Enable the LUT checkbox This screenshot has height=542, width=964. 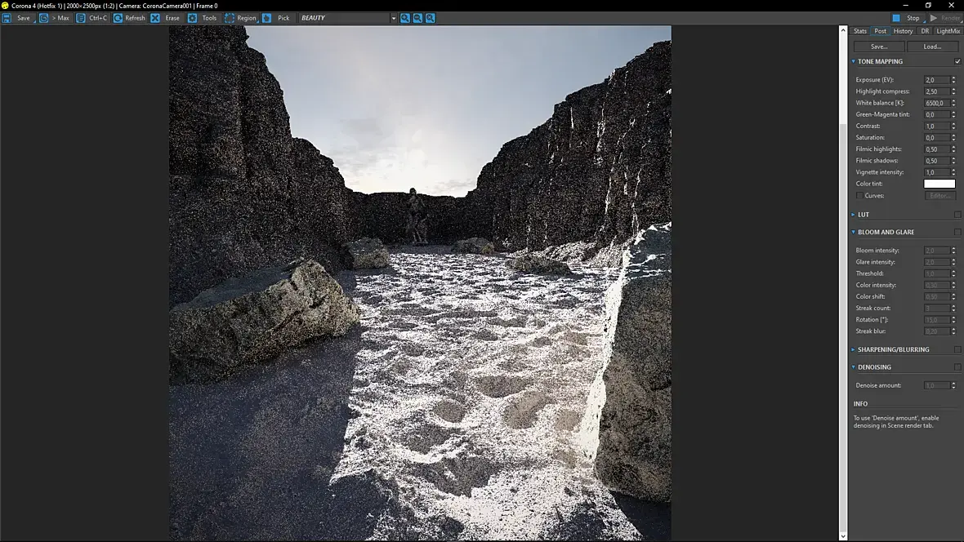tap(957, 215)
